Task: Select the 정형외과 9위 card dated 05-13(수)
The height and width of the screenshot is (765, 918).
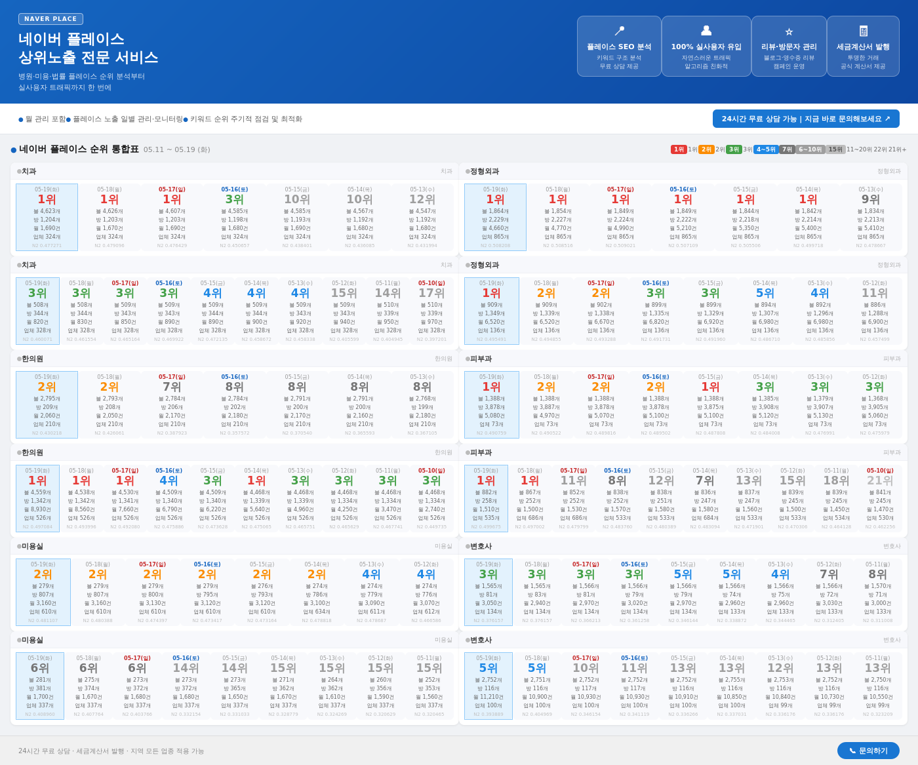Action: [870, 217]
